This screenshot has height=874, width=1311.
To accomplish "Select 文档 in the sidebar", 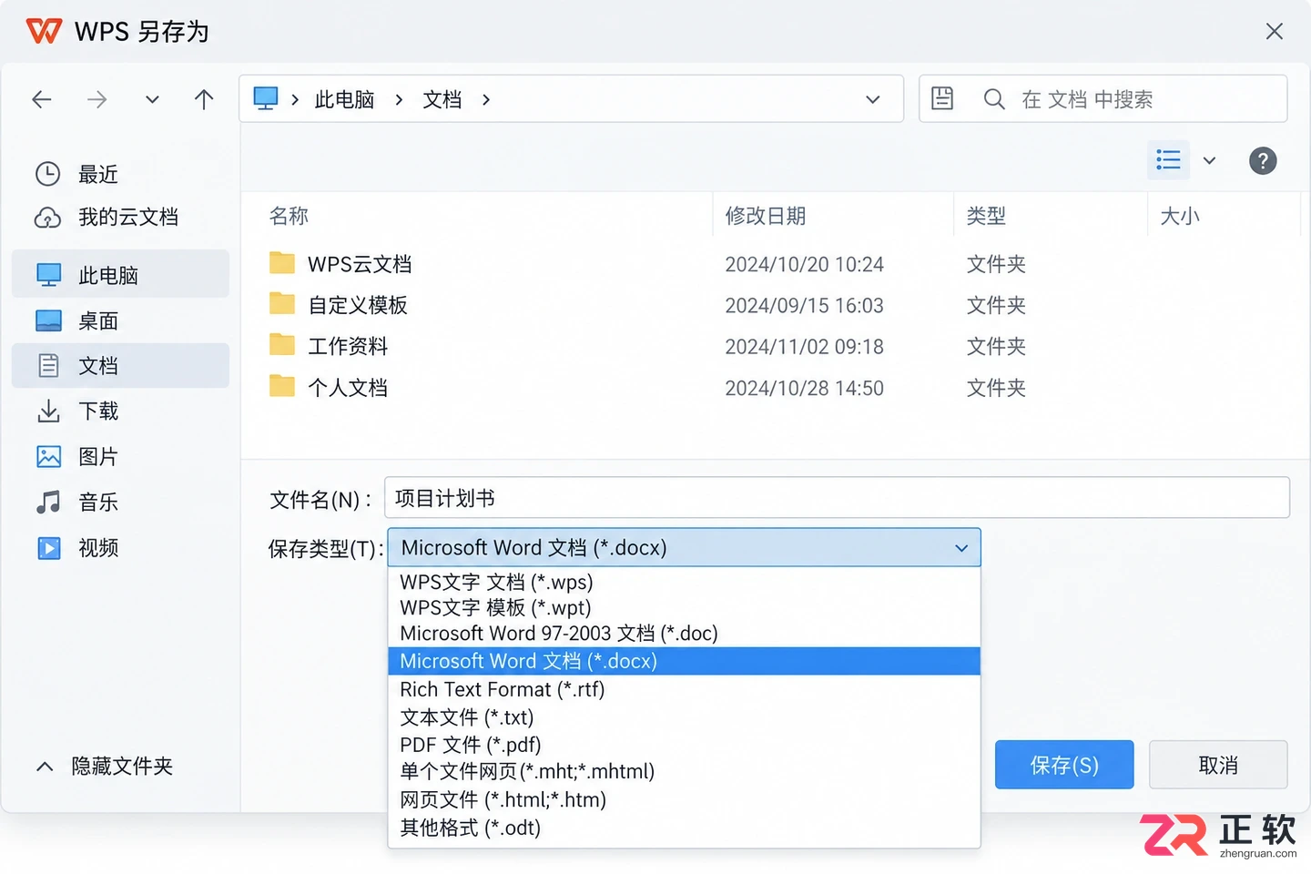I will 120,365.
